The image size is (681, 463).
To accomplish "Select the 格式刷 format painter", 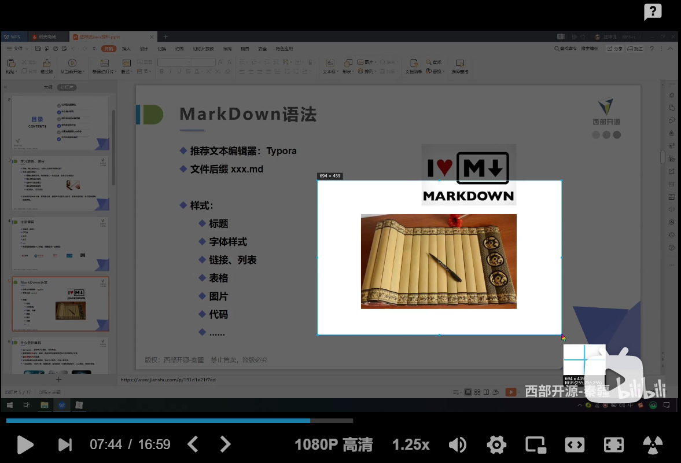I will point(46,66).
